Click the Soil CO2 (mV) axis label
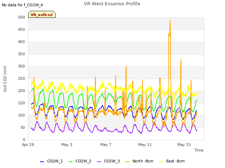Viewport: 225px width, 168px height. [x=5, y=79]
